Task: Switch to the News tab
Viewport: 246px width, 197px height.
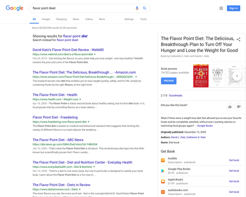Action: (x=76, y=19)
